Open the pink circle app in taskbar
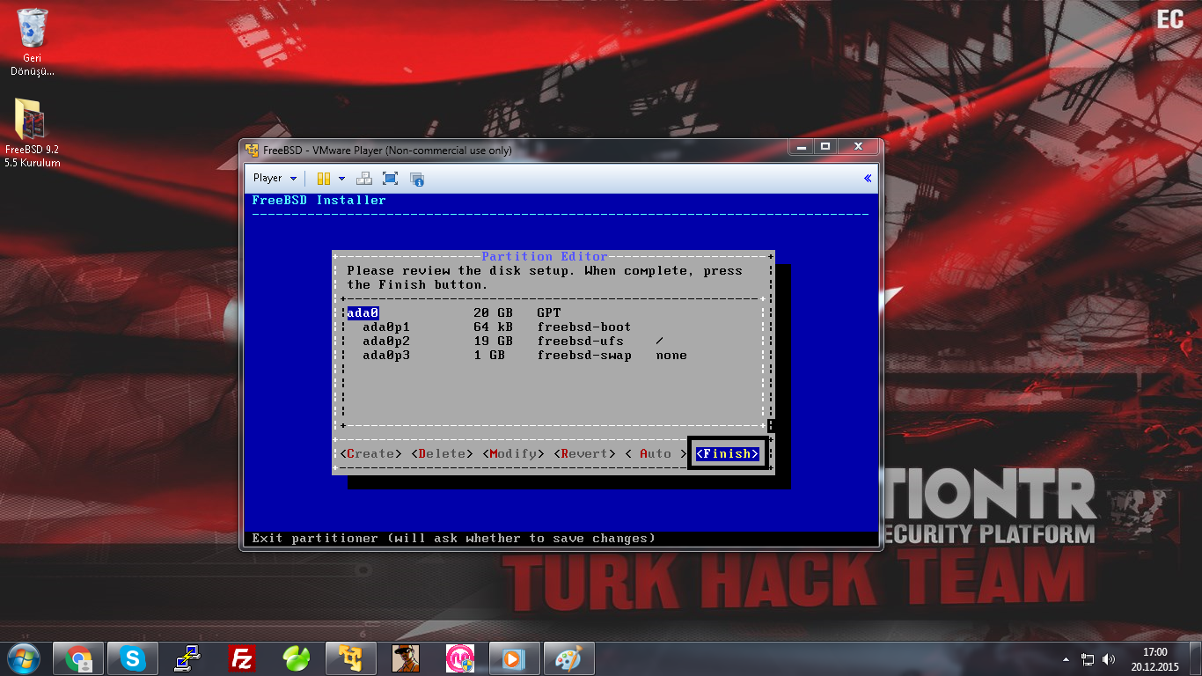Image resolution: width=1202 pixels, height=676 pixels. pyautogui.click(x=460, y=658)
